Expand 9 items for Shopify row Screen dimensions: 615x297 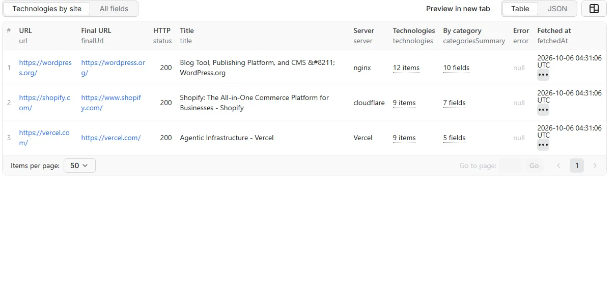[404, 103]
